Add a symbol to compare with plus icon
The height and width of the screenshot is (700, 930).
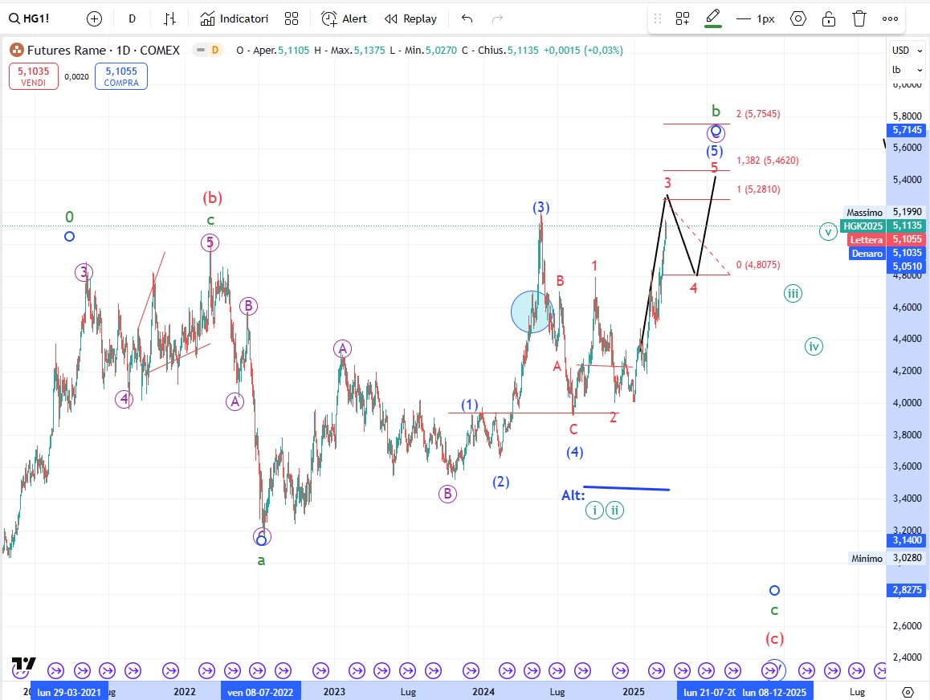point(94,19)
